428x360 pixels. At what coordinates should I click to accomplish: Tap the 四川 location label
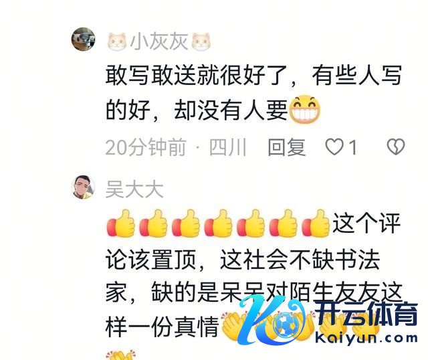tap(227, 147)
